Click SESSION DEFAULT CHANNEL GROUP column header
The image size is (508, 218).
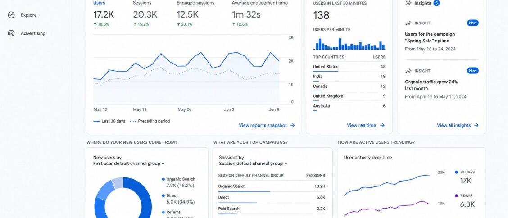(x=251, y=176)
